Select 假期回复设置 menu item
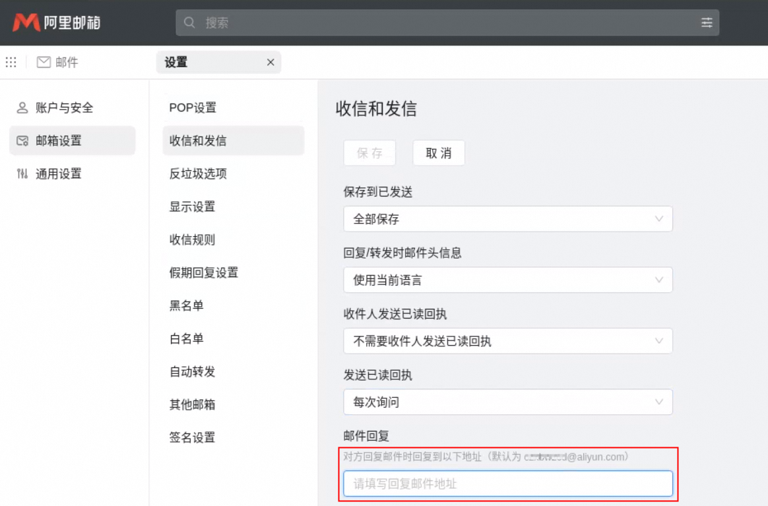The width and height of the screenshot is (768, 506). [203, 272]
